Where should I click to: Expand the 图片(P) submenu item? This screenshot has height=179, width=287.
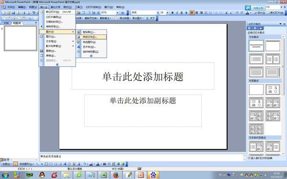click(57, 32)
